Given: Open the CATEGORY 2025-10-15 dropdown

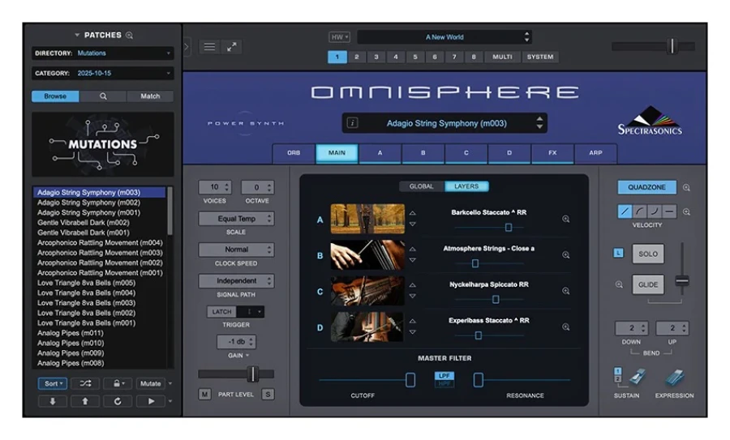Looking at the screenshot, I should (103, 73).
